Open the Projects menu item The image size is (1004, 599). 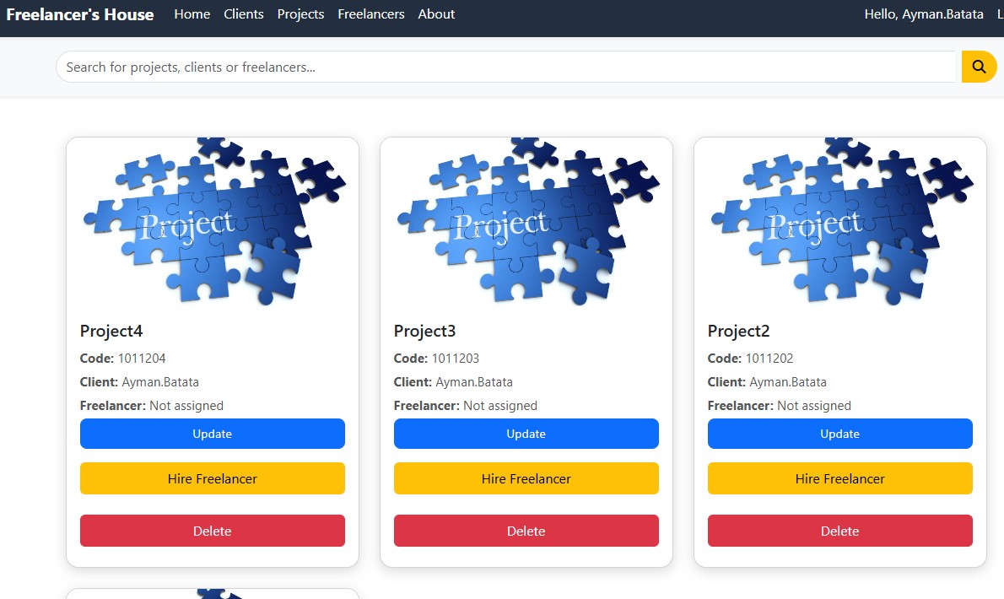[x=300, y=14]
